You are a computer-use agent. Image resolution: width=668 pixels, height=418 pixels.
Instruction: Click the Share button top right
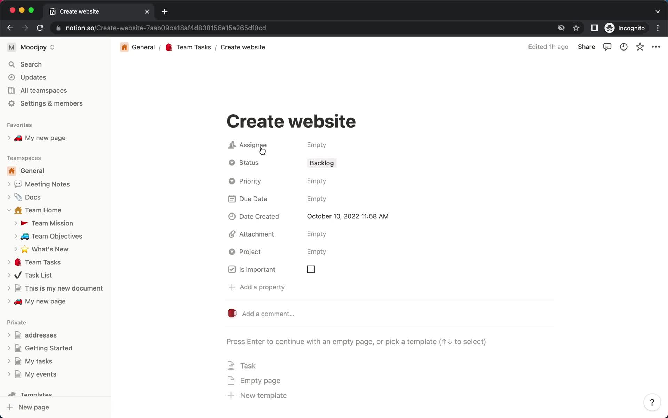tap(586, 47)
